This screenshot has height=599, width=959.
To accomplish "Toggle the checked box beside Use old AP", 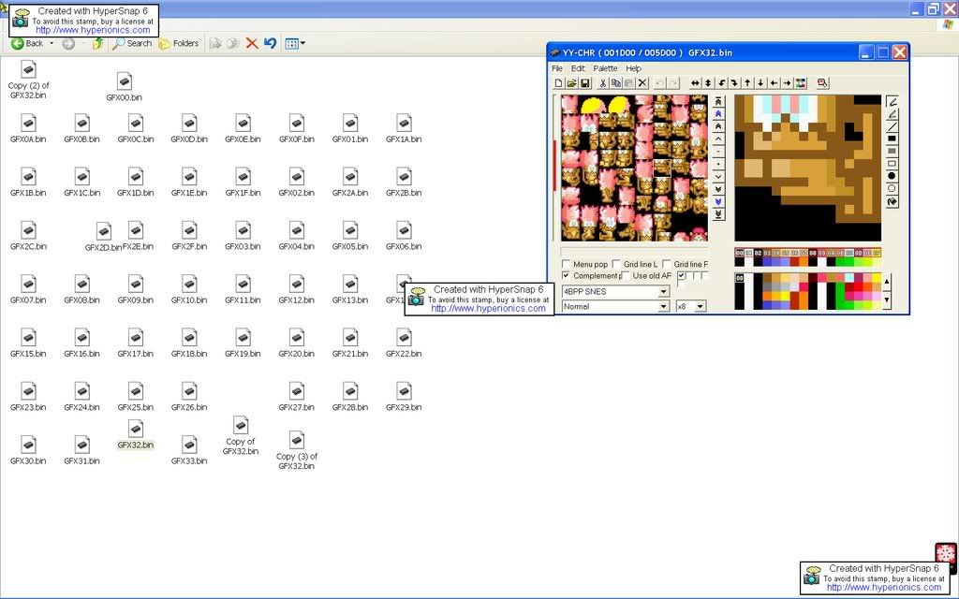I will [x=682, y=276].
